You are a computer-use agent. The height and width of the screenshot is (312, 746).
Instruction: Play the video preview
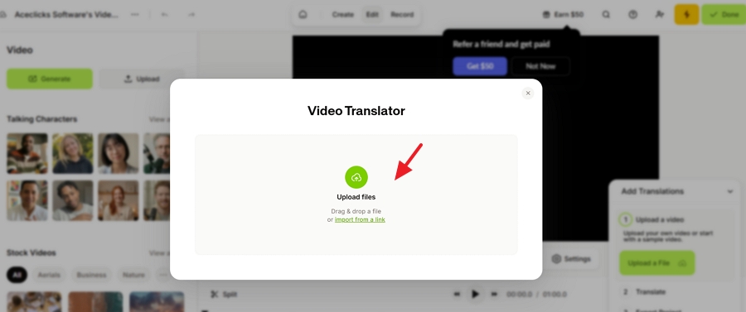[475, 294]
